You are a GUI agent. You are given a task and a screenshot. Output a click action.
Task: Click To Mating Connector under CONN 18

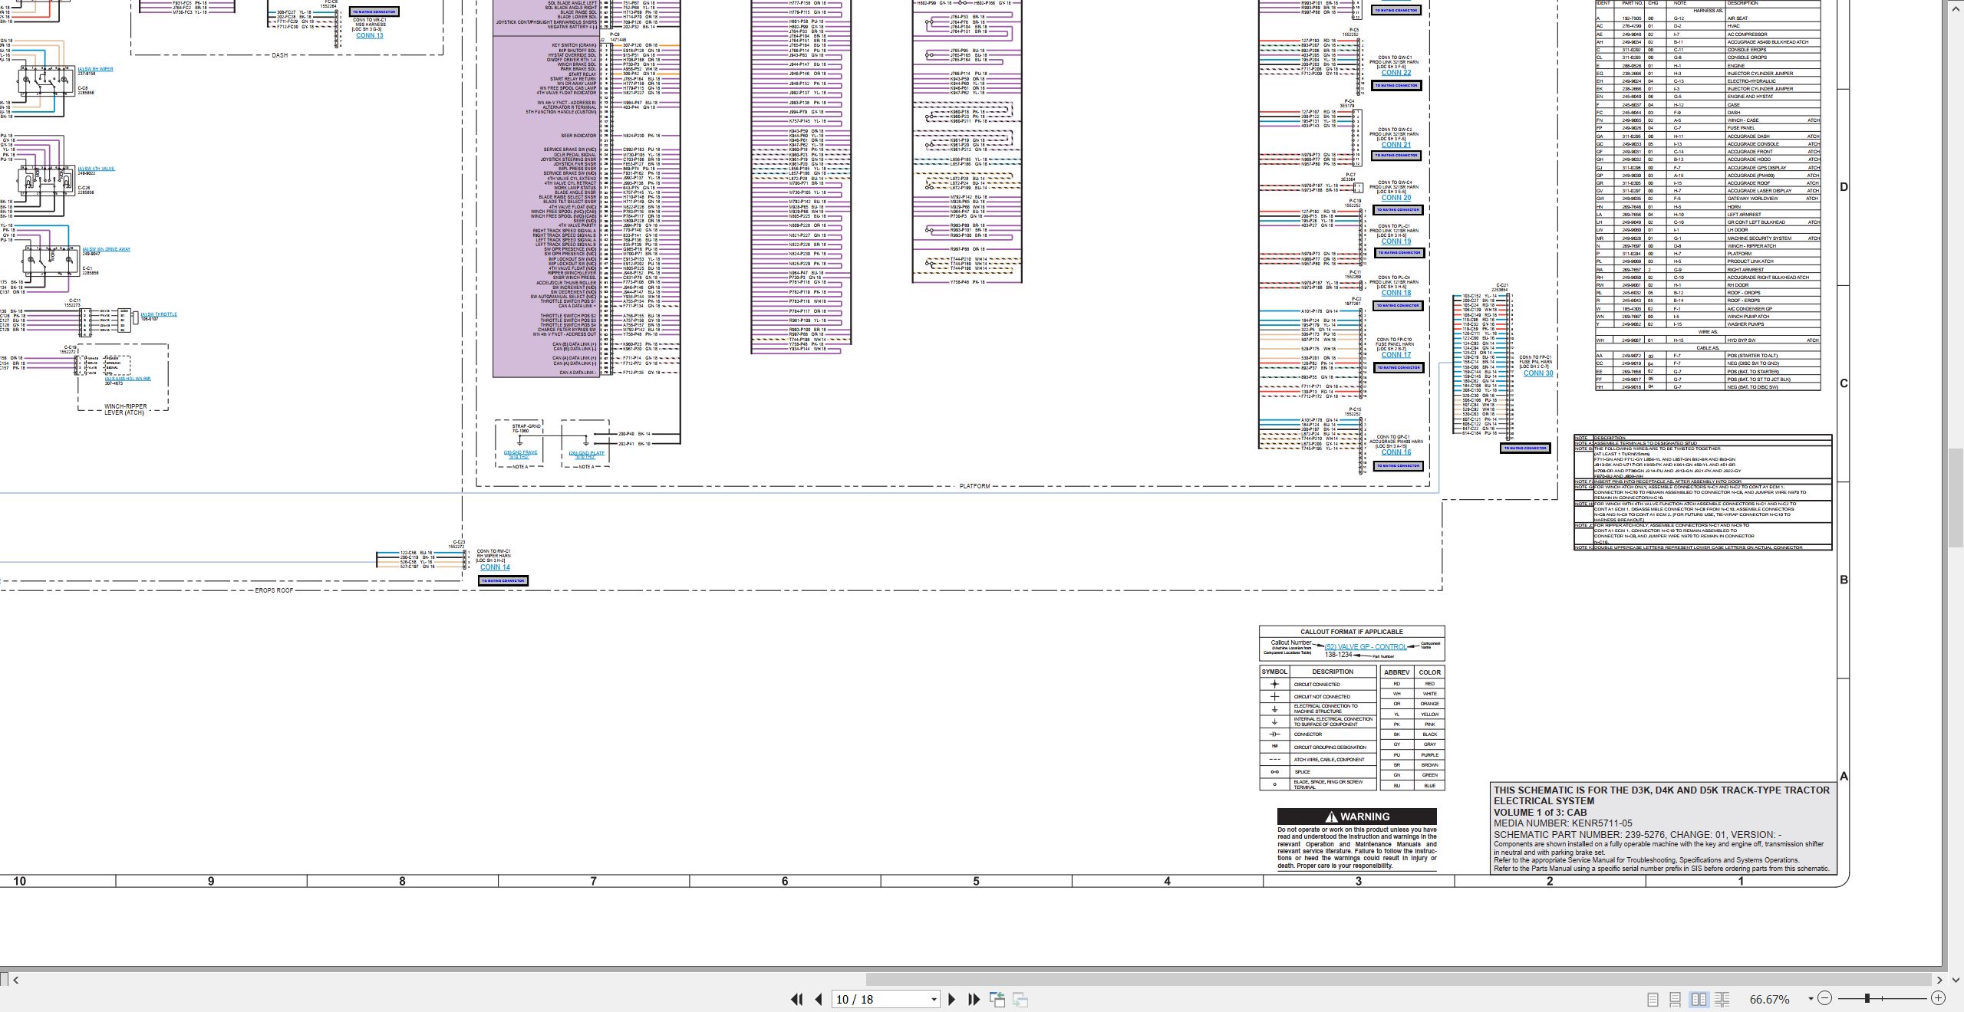point(1399,306)
